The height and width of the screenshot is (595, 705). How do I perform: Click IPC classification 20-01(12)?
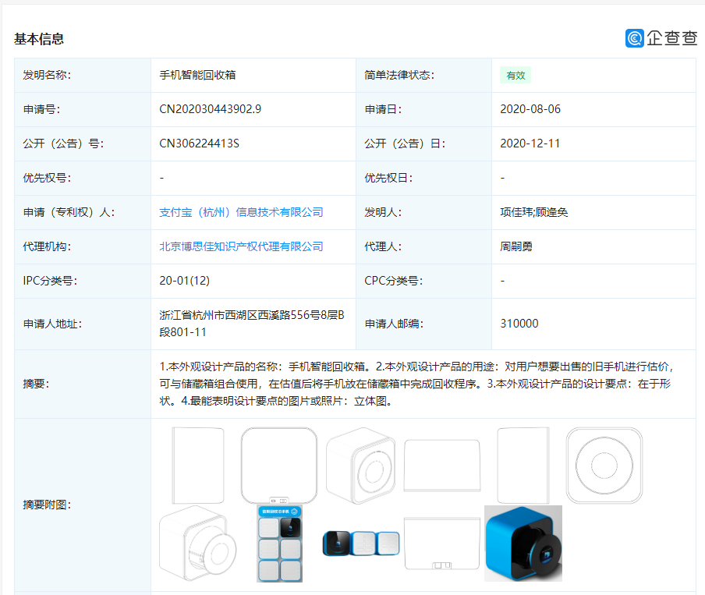pos(184,281)
